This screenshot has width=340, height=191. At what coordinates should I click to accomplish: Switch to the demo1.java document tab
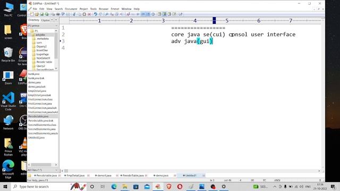coord(104,176)
